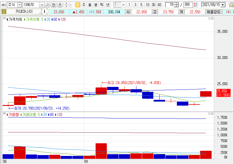Open the date picker dropdown 2021/09/15
Screen dimensions: 234x164
(x=223, y=5)
